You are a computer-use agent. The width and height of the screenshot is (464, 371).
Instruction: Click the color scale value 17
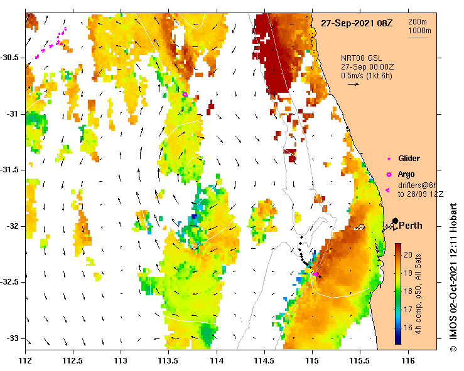(x=408, y=309)
